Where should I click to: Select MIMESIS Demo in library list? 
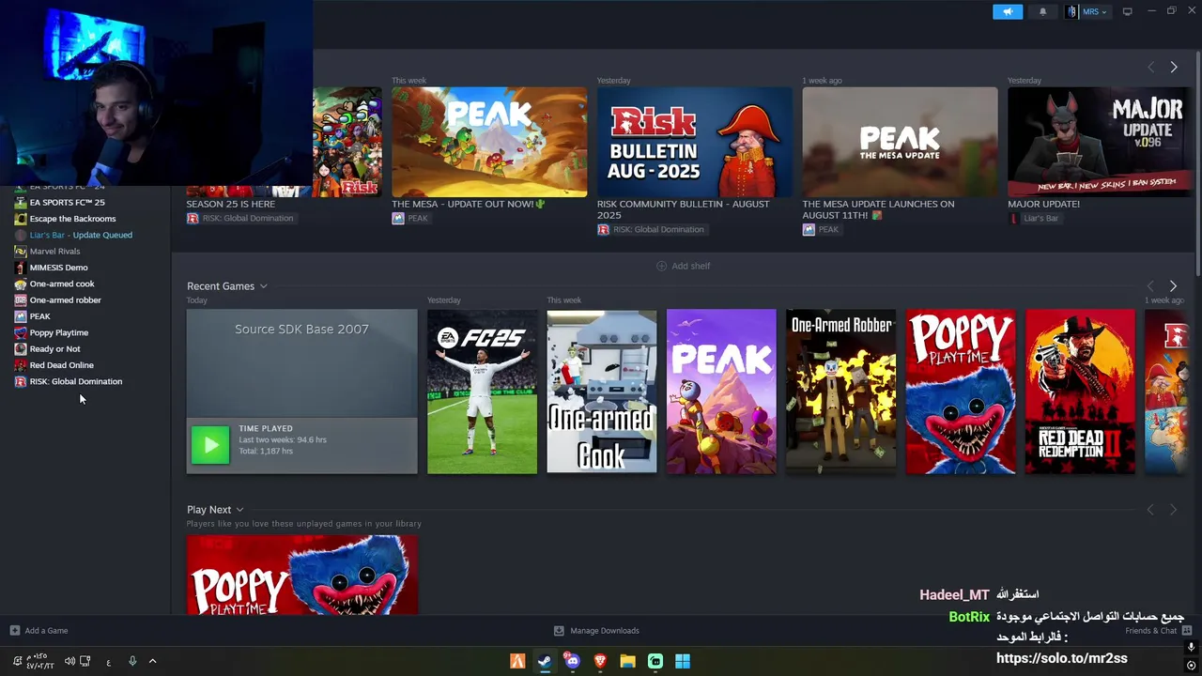(58, 268)
